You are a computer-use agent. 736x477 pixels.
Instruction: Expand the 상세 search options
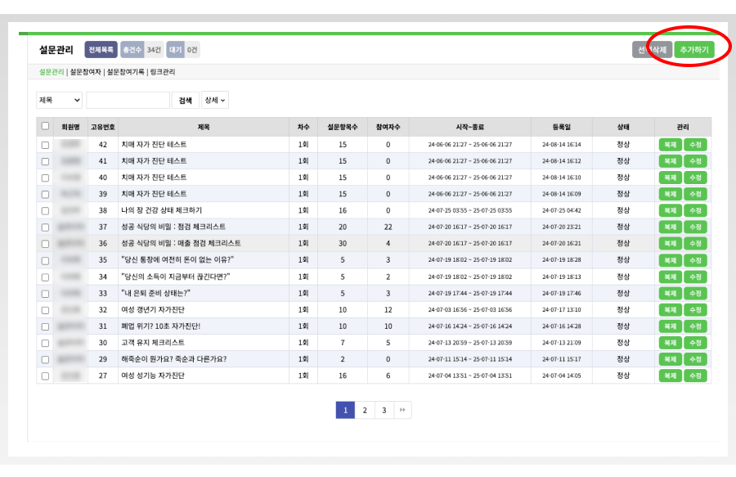pyautogui.click(x=215, y=100)
